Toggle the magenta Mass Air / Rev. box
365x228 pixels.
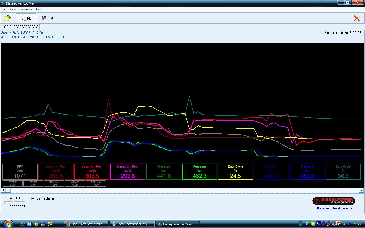(x=128, y=172)
